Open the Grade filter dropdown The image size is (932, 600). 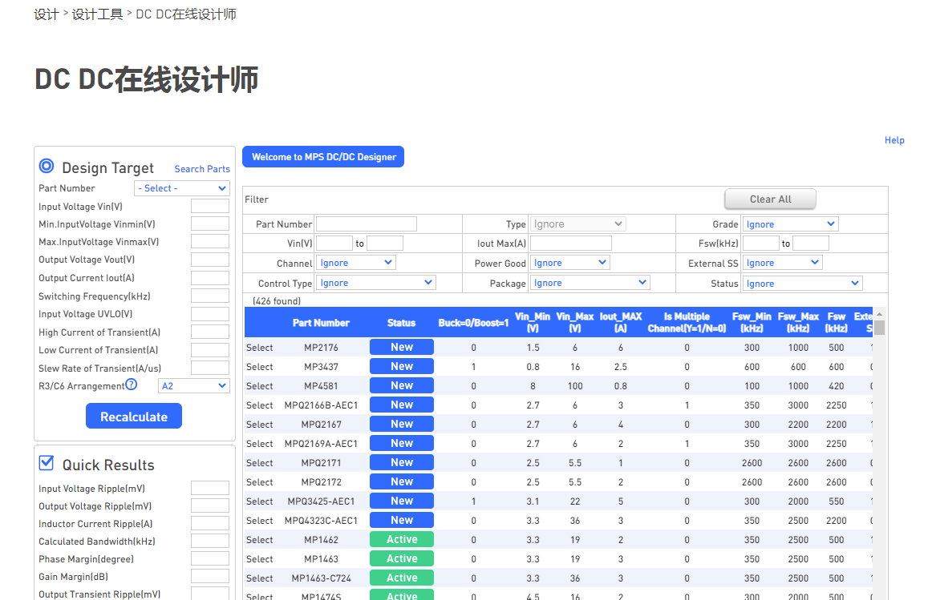(791, 223)
